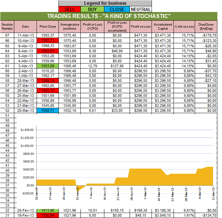Click the Data column header
This screenshot has width=222, height=218.
(26, 27)
